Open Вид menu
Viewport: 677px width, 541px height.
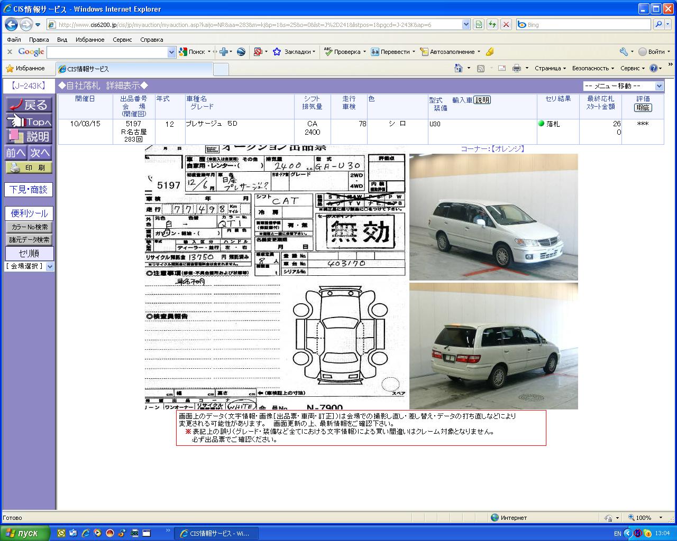point(62,40)
